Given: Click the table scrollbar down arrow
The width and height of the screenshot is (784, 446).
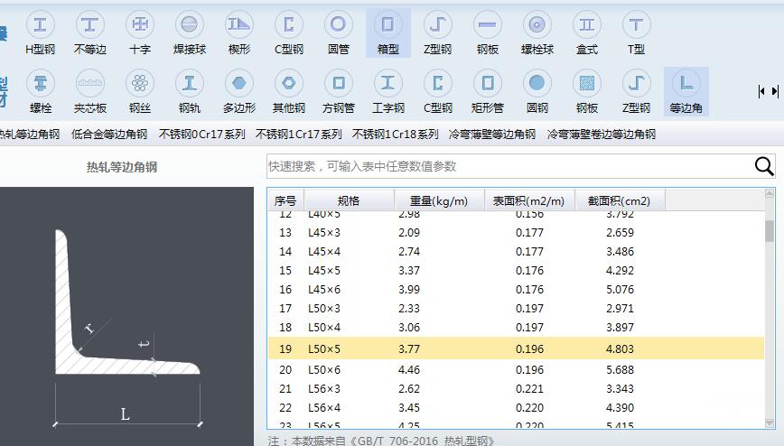Looking at the screenshot, I should point(770,423).
